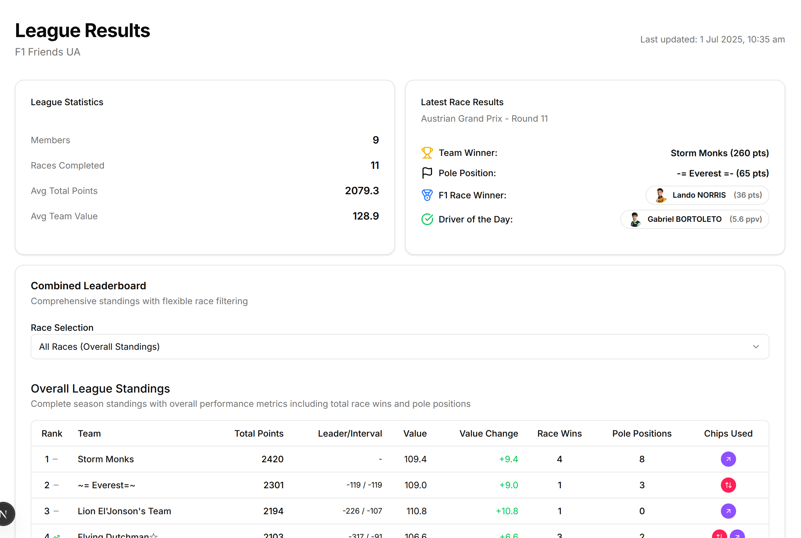
Task: Click the Team Winner trophy icon
Action: [427, 153]
